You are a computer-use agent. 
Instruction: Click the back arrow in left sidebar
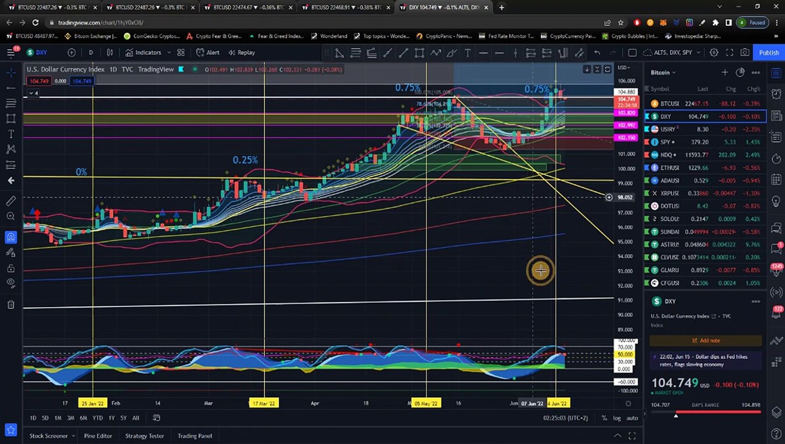10,180
